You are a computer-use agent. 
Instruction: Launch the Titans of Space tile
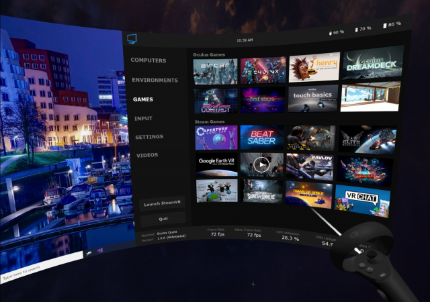click(308, 195)
